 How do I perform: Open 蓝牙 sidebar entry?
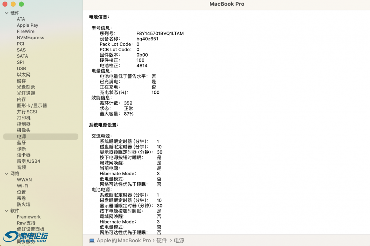pyautogui.click(x=21, y=143)
